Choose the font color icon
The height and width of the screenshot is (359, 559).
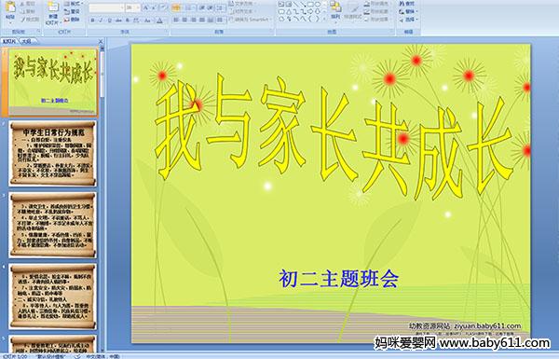[x=159, y=21]
